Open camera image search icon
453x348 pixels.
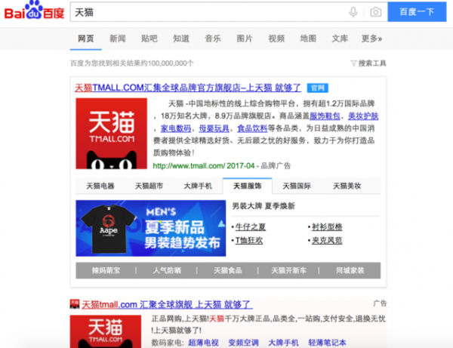pyautogui.click(x=375, y=12)
